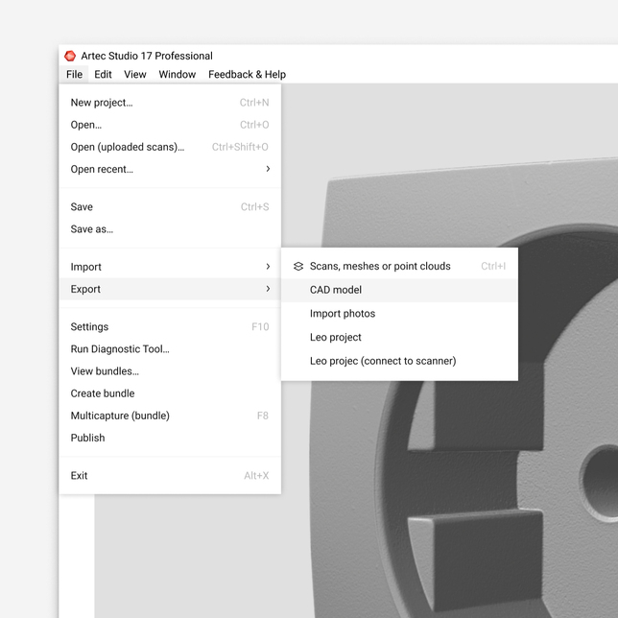Select Scans, meshes or point clouds
Image resolution: width=618 pixels, height=618 pixels.
click(x=399, y=267)
